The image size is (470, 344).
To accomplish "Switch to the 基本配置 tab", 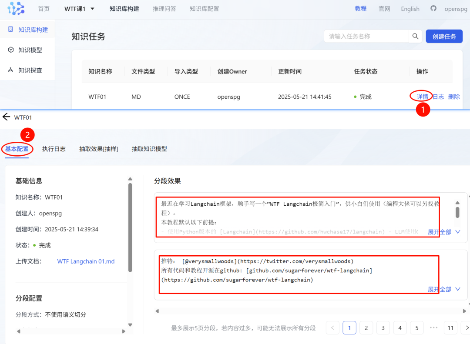I will tap(17, 149).
